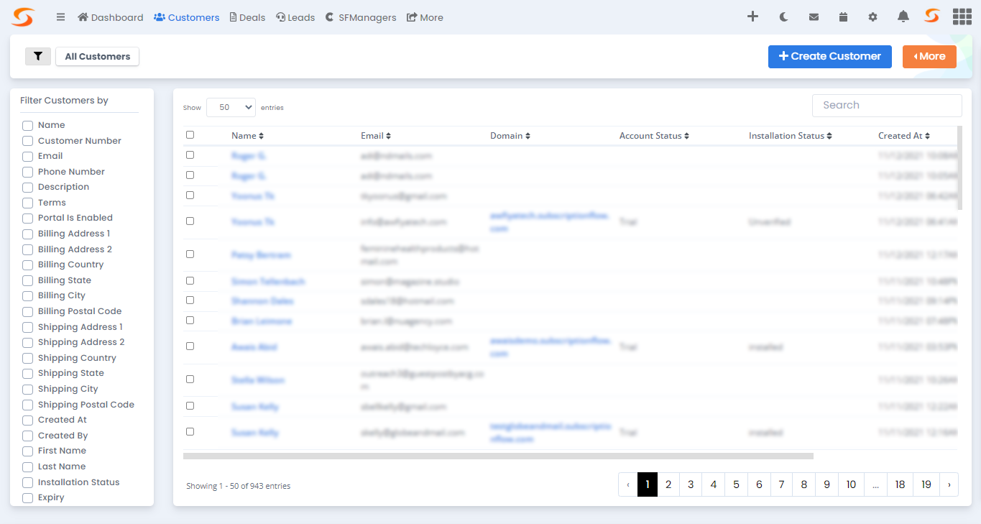Screen dimensions: 981x524
Task: Open the Show entries dropdown
Action: (x=231, y=106)
